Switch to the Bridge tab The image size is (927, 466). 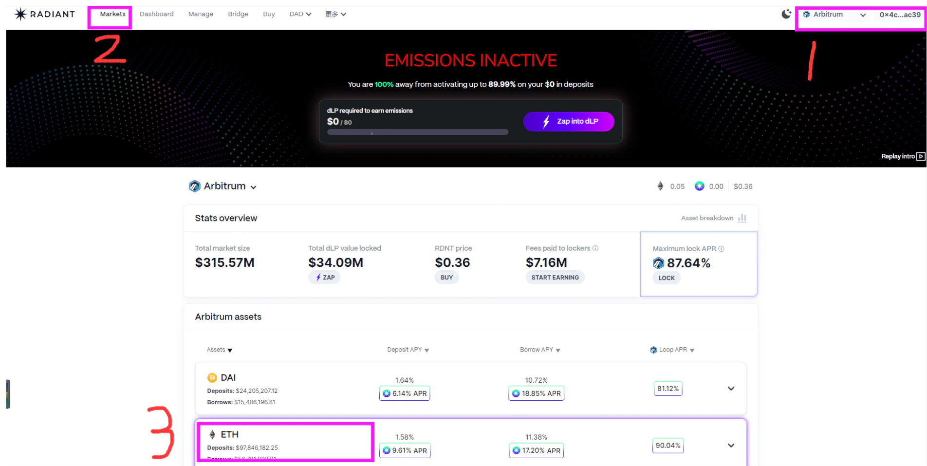[238, 14]
